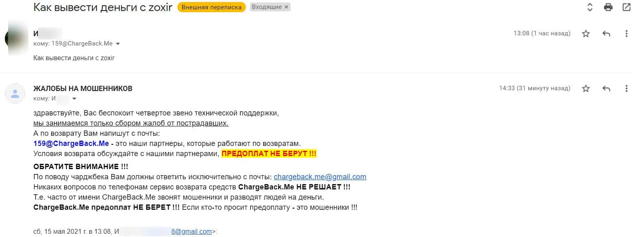Expand recipient details of the second message
Viewport: 639px width, 237px height.
[x=74, y=98]
